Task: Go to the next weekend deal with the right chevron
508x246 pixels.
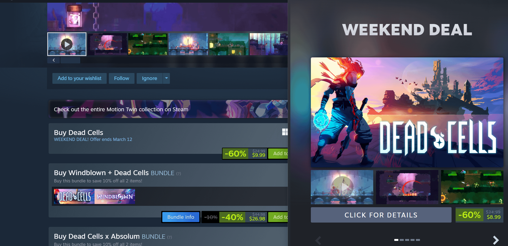Action: click(496, 240)
